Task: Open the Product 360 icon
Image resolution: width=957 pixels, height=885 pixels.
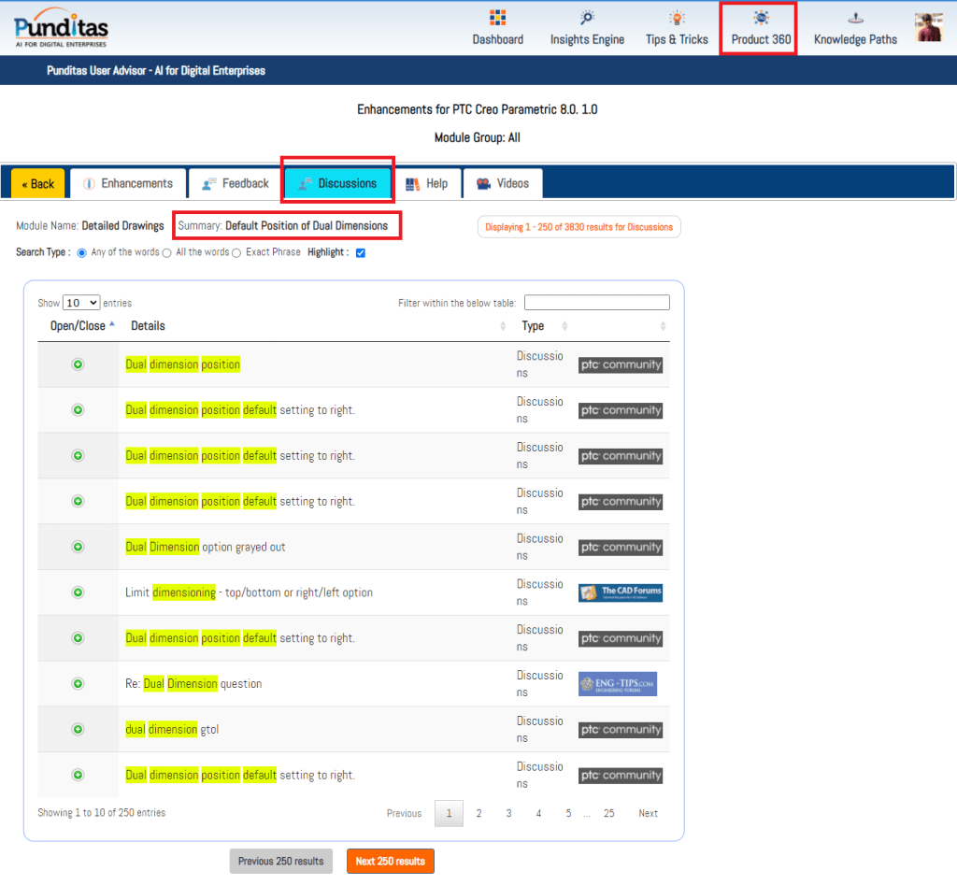Action: pos(762,18)
